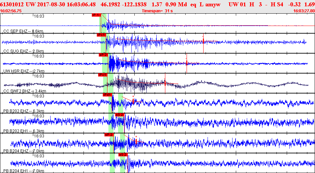Click the window end time 16:03:27.80
The image size is (315, 173).
304,11
